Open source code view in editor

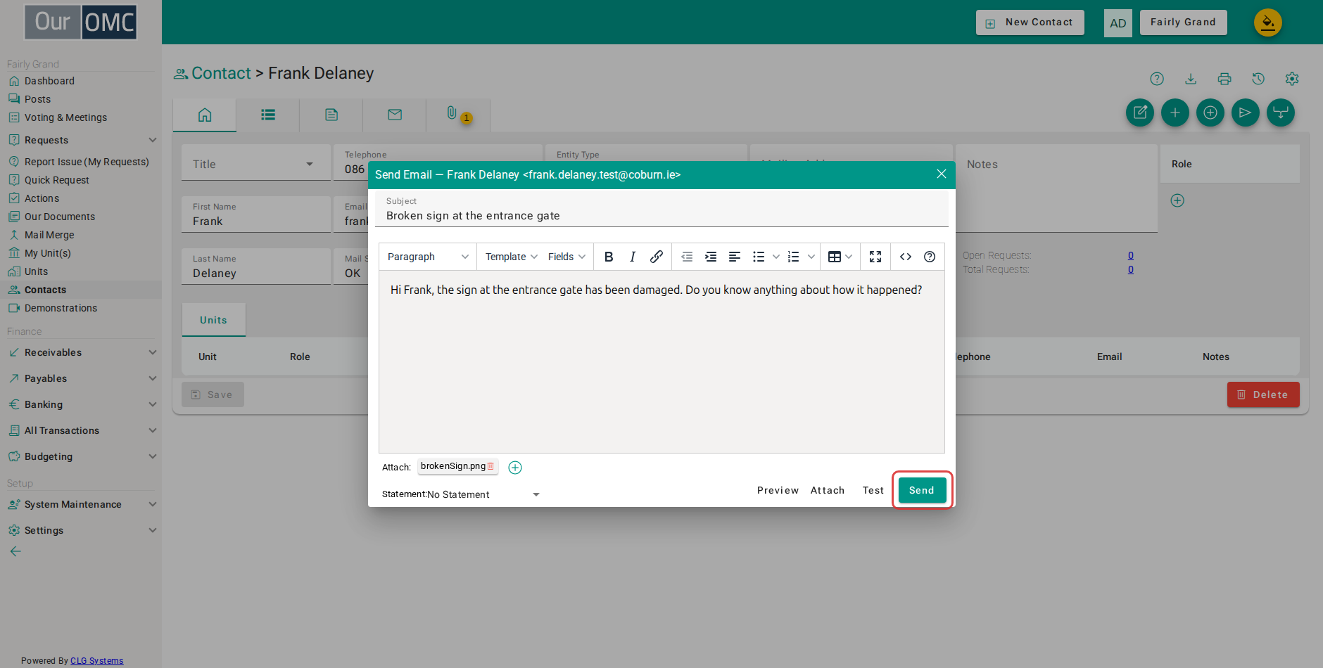click(x=906, y=257)
